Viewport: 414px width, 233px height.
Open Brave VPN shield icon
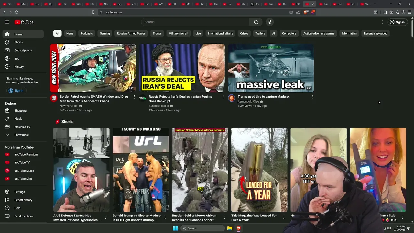click(x=403, y=12)
